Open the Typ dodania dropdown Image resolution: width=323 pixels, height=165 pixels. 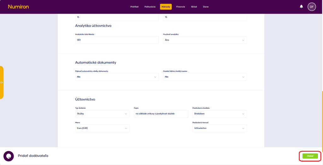pos(102,114)
